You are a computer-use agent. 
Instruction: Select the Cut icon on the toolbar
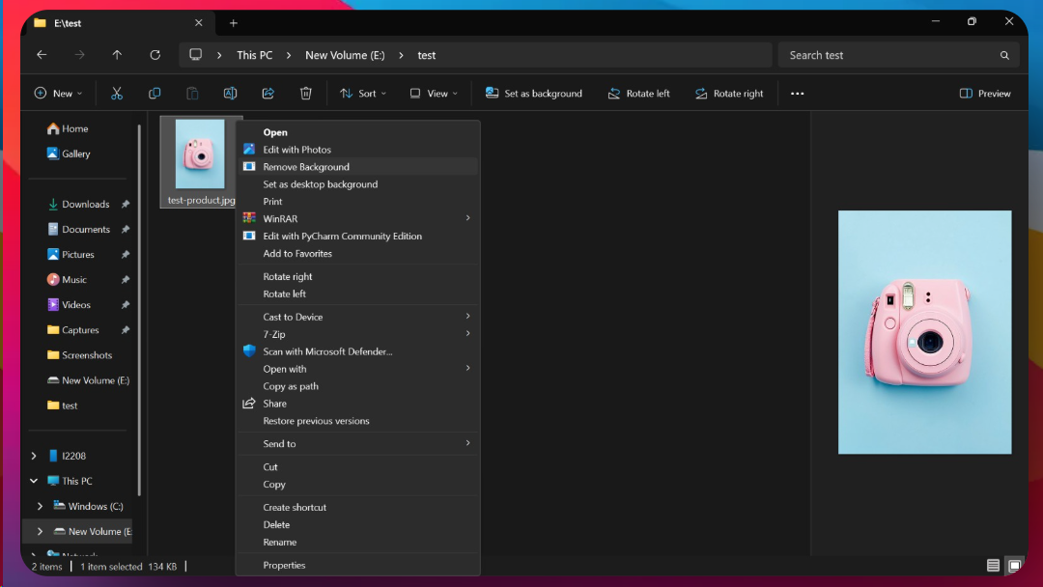[117, 93]
